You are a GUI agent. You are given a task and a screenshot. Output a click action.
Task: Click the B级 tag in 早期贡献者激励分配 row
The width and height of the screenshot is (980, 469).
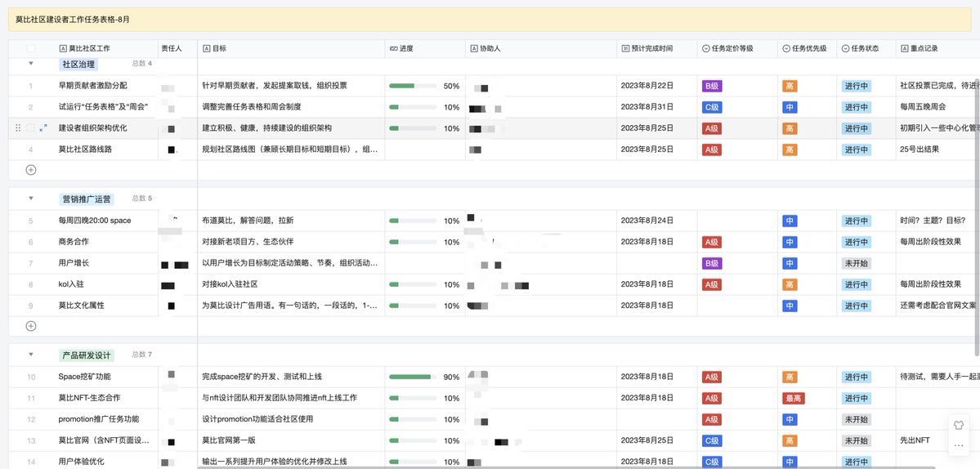tap(712, 86)
